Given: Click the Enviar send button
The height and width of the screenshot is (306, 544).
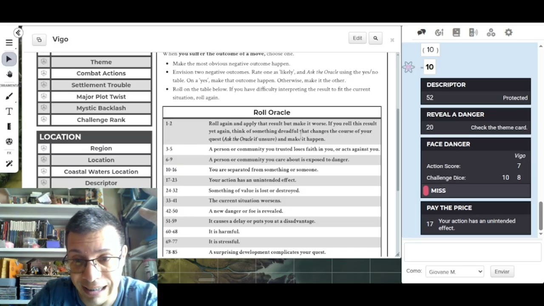Looking at the screenshot, I should click(x=502, y=272).
